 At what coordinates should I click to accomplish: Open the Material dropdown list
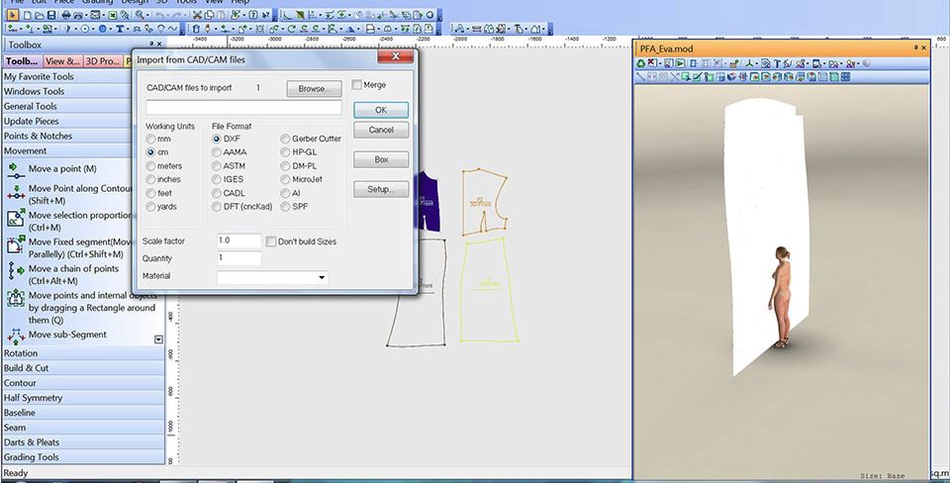[x=322, y=278]
